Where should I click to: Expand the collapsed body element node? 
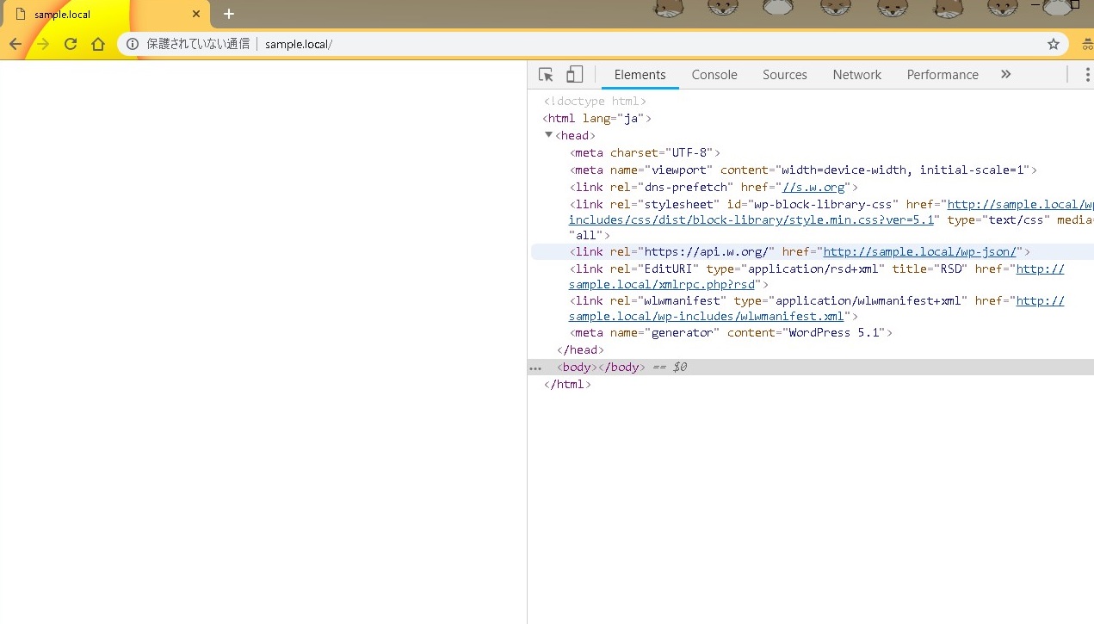535,367
